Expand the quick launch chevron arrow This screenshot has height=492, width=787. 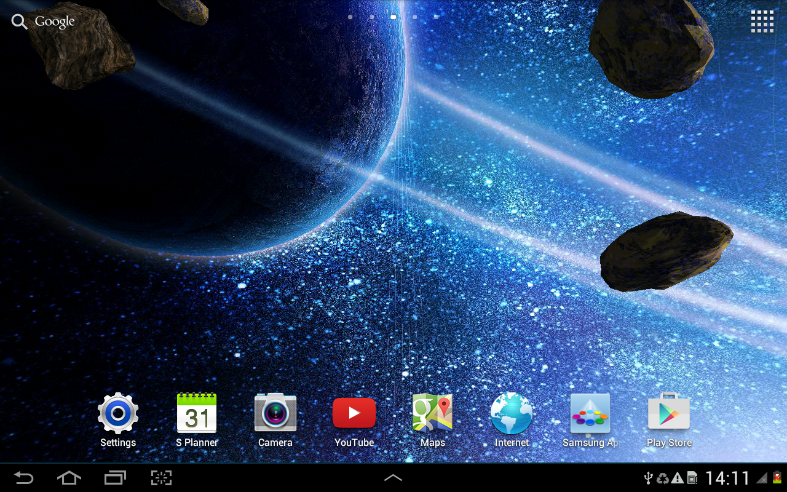pyautogui.click(x=393, y=478)
